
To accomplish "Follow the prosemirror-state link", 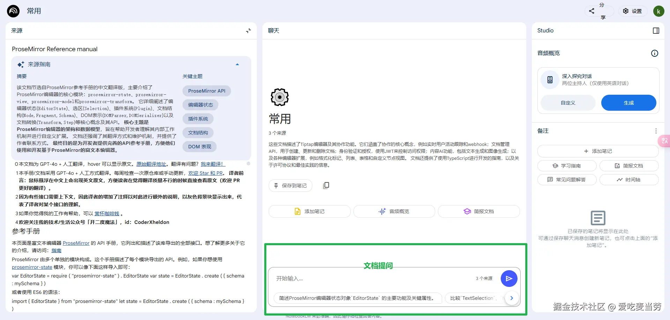I will 32,267.
